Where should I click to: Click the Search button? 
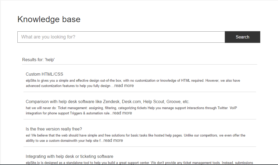(242, 37)
